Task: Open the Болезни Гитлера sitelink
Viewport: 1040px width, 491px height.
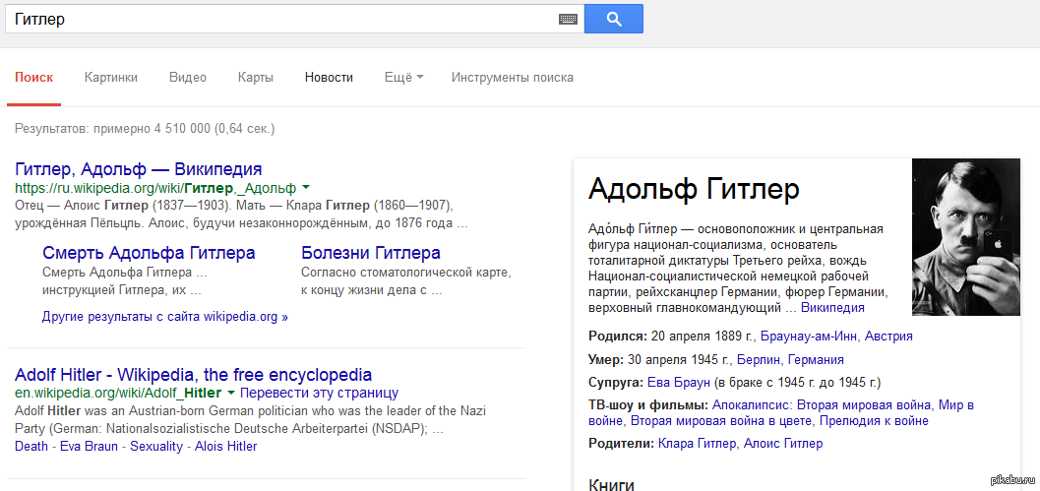Action: click(371, 254)
